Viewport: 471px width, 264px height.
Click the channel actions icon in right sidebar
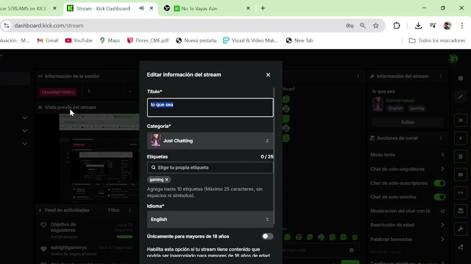click(460, 211)
